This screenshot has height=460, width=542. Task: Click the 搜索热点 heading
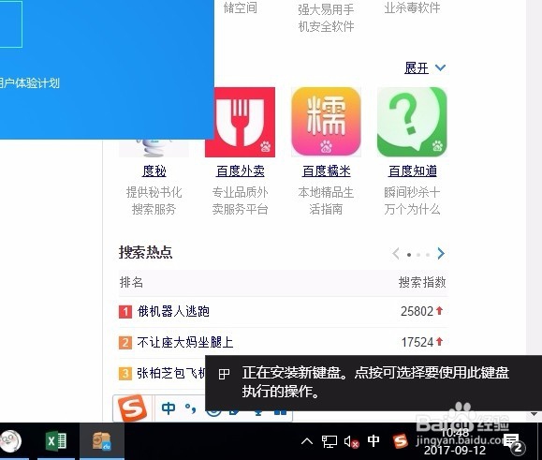(x=145, y=252)
